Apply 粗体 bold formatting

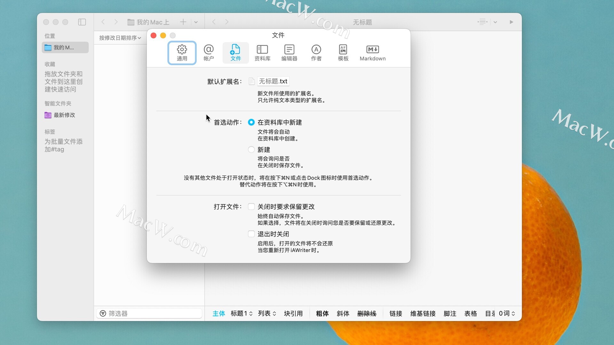coord(322,313)
